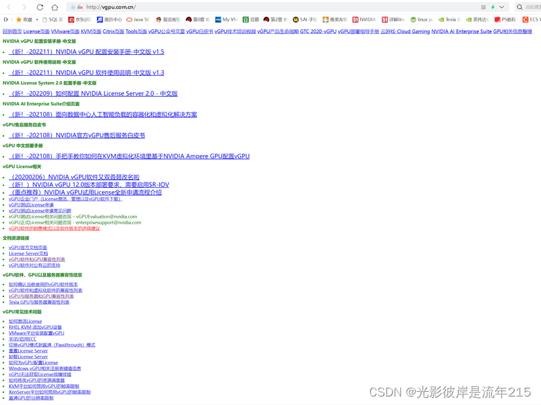Open 如何配置 NVIDIA License Server 2.0 link
This screenshot has height=405, width=541.
point(93,94)
